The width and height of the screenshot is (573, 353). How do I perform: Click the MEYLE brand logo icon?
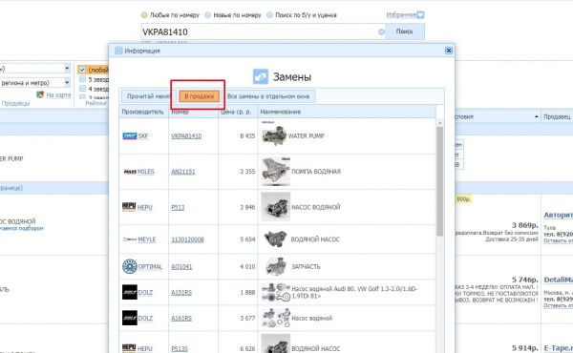[129, 239]
